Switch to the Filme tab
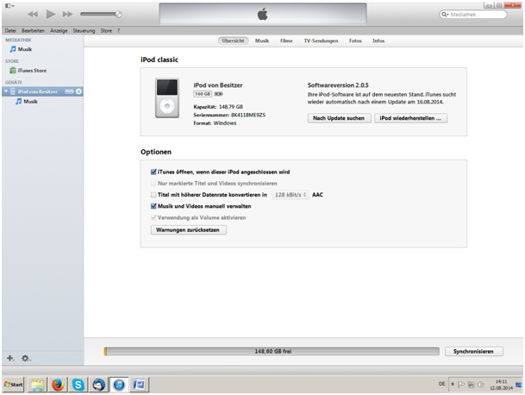 pyautogui.click(x=286, y=41)
